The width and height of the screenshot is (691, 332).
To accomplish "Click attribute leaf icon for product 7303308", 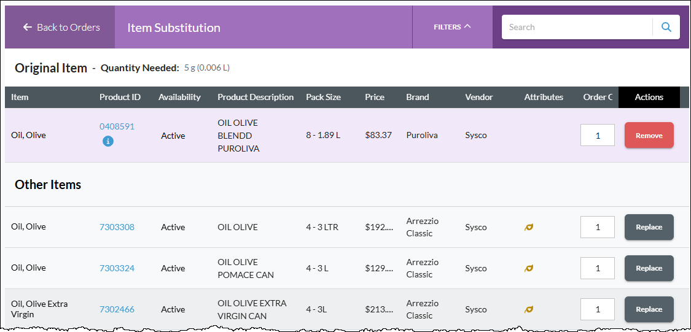I will pos(529,227).
